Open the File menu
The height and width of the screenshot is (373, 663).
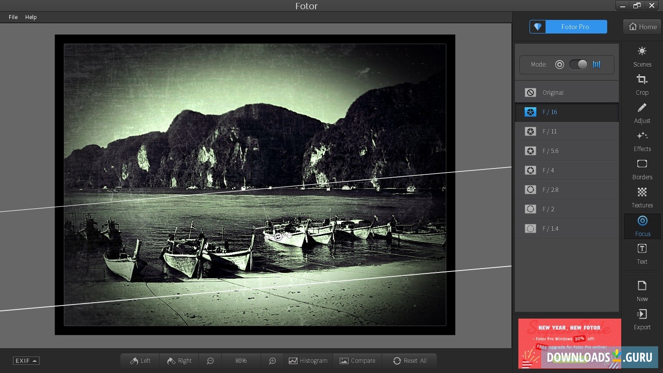[x=13, y=17]
